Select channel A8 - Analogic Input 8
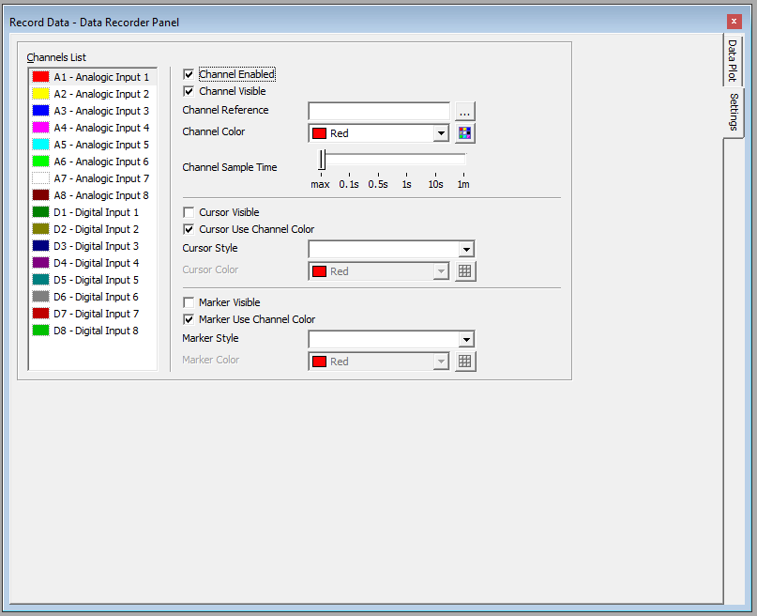This screenshot has height=616, width=757. [x=101, y=195]
